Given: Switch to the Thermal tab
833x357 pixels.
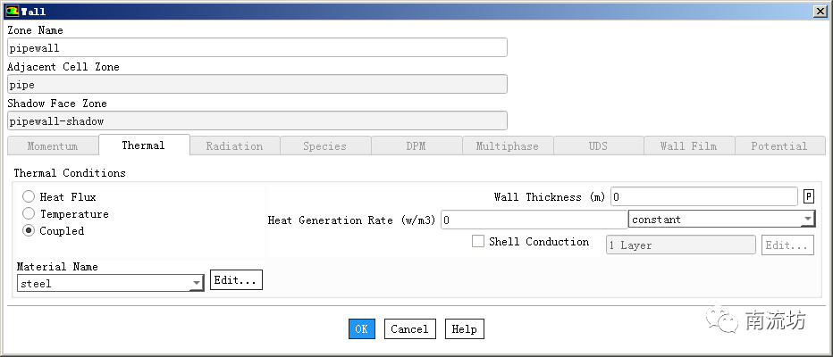Looking at the screenshot, I should [x=143, y=145].
